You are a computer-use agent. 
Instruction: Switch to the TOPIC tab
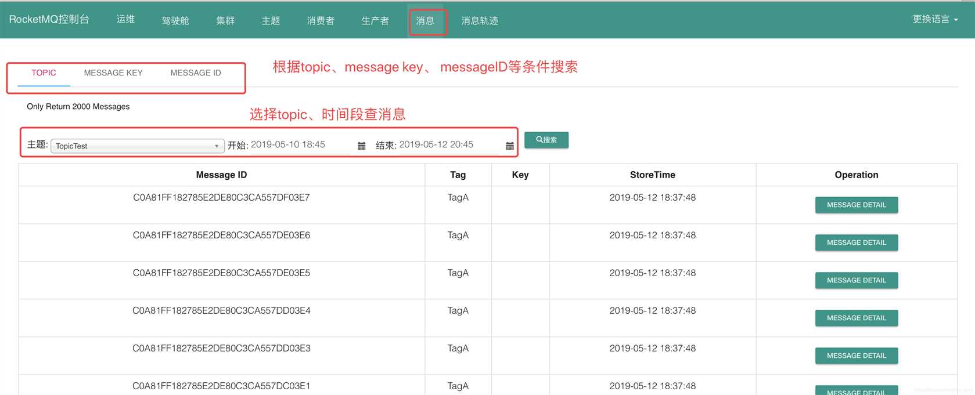tap(44, 73)
